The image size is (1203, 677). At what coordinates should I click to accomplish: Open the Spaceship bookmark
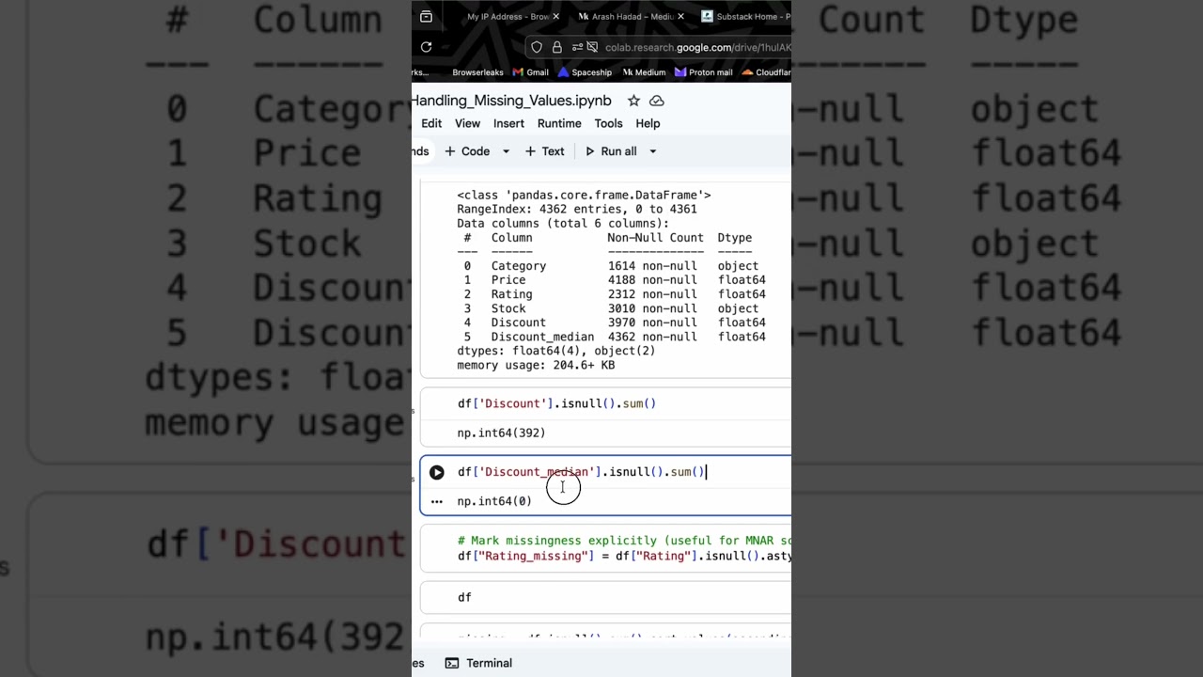585,72
